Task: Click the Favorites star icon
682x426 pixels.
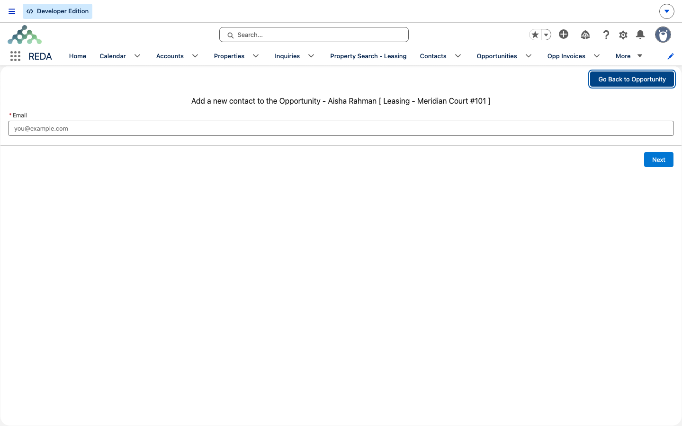Action: pyautogui.click(x=535, y=35)
